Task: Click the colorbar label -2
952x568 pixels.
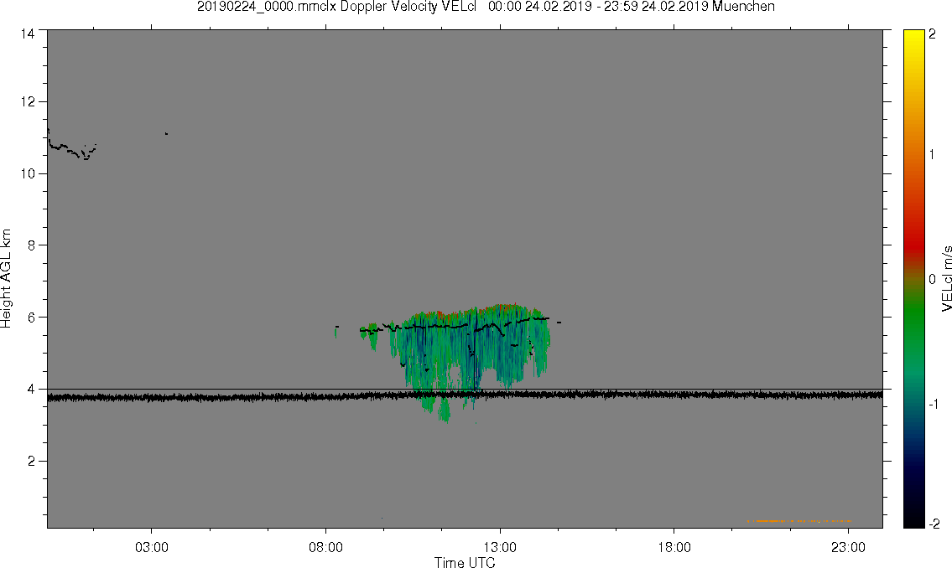Action: 934,524
